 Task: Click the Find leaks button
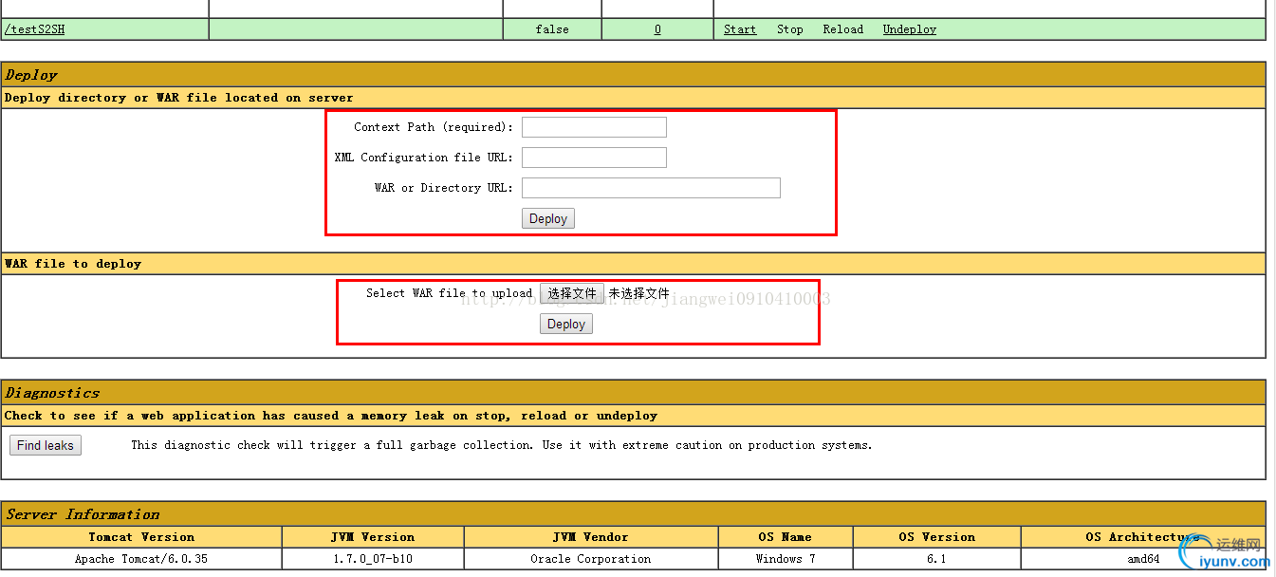coord(46,445)
